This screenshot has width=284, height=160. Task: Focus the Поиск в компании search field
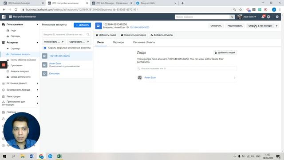click(202, 17)
